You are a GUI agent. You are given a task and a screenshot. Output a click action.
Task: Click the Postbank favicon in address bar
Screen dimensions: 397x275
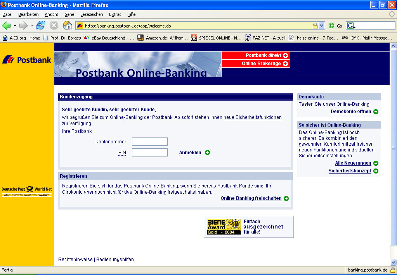click(x=80, y=26)
